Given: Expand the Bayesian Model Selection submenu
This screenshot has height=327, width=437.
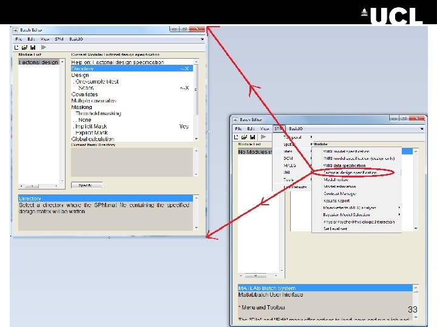Looking at the screenshot, I should coord(357,214).
